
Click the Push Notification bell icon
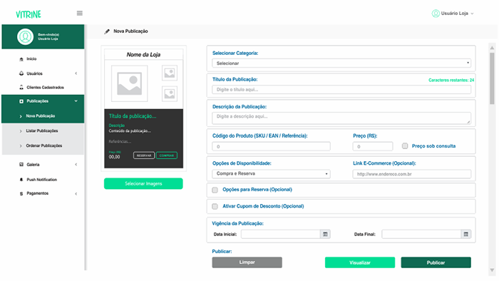[21, 180]
